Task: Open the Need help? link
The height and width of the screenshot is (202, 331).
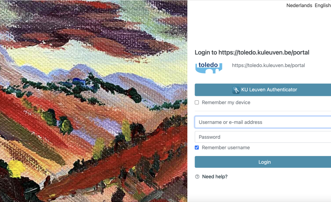Action: 215,177
